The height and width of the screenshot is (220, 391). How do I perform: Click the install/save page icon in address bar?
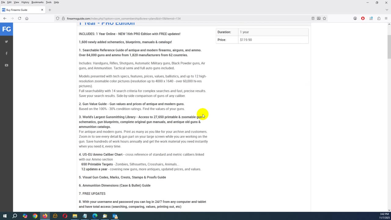point(319,18)
